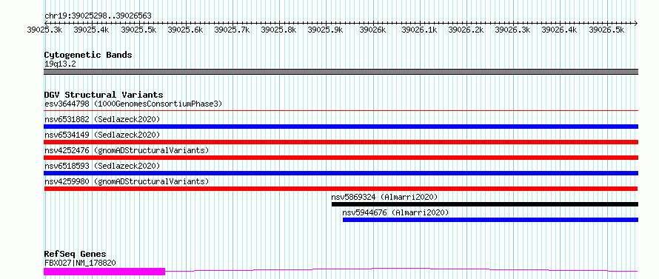Open the Cytogenetic Bands track title

click(88, 55)
